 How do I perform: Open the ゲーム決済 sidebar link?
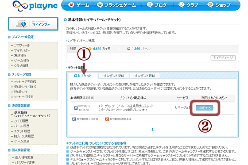[22, 141]
